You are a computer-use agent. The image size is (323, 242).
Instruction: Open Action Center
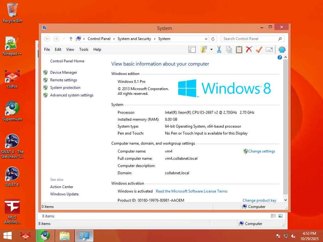[62, 187]
